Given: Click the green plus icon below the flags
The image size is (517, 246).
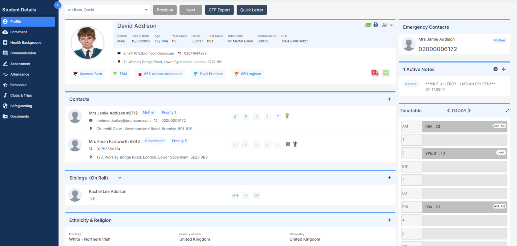Looking at the screenshot, I should (x=385, y=73).
